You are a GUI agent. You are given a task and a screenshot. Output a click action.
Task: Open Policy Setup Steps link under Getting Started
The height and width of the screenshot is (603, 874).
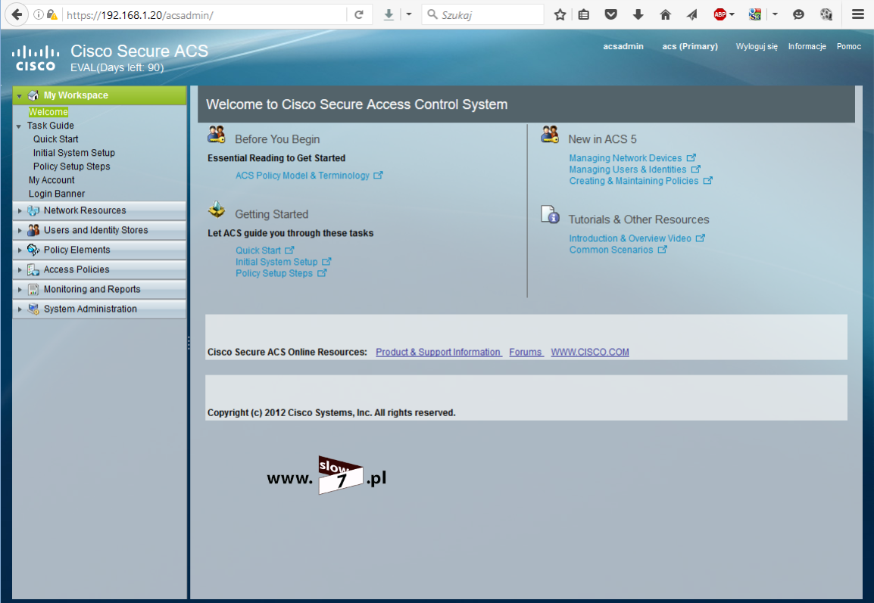[x=273, y=273]
